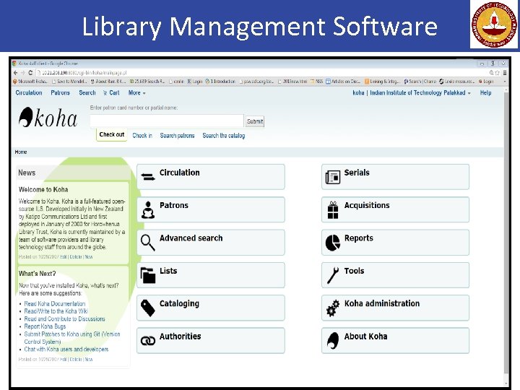Click the Chrome menu hamburger icon

click(x=505, y=73)
